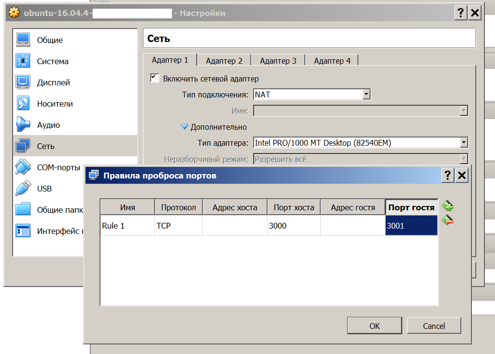Image resolution: width=495 pixels, height=354 pixels.
Task: Switch to the 'Адаптер 3' tab
Action: 278,61
